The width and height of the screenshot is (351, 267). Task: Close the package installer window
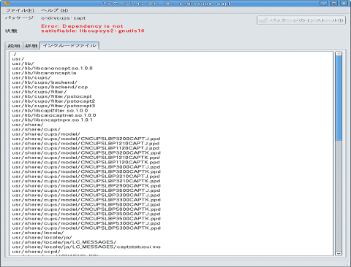click(x=344, y=3)
